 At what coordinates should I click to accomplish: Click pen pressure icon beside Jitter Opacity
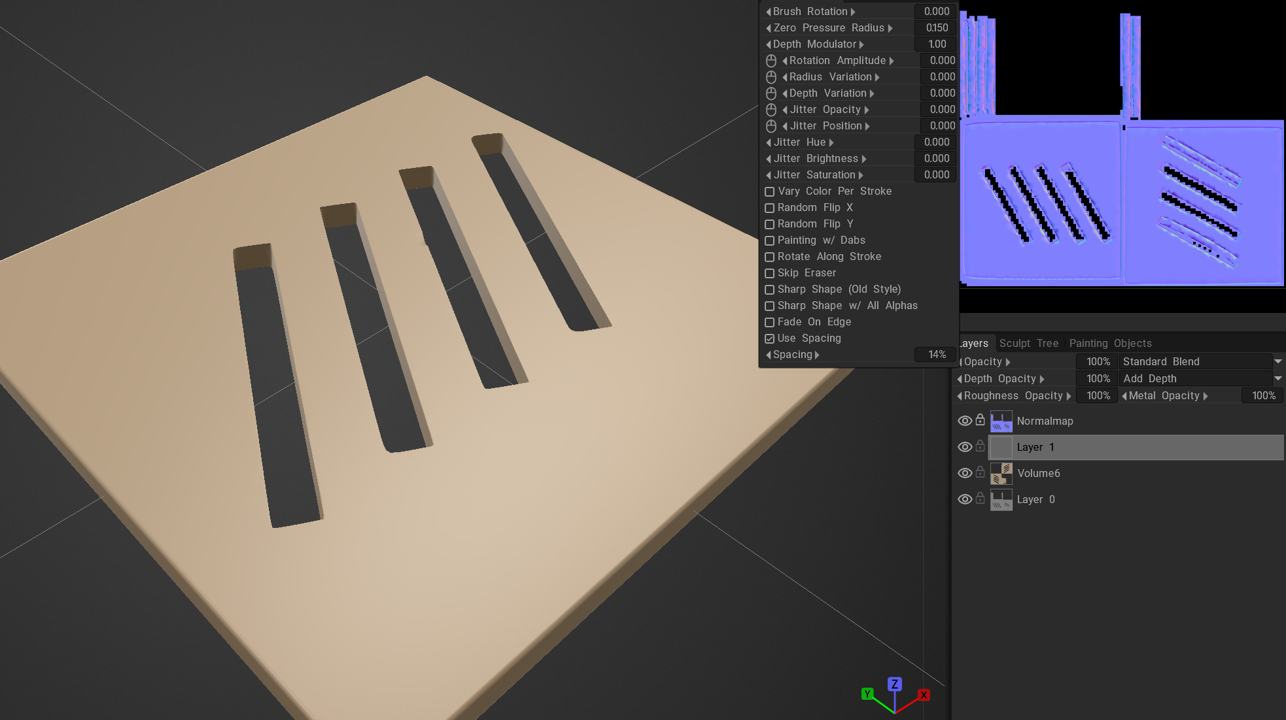pos(771,110)
